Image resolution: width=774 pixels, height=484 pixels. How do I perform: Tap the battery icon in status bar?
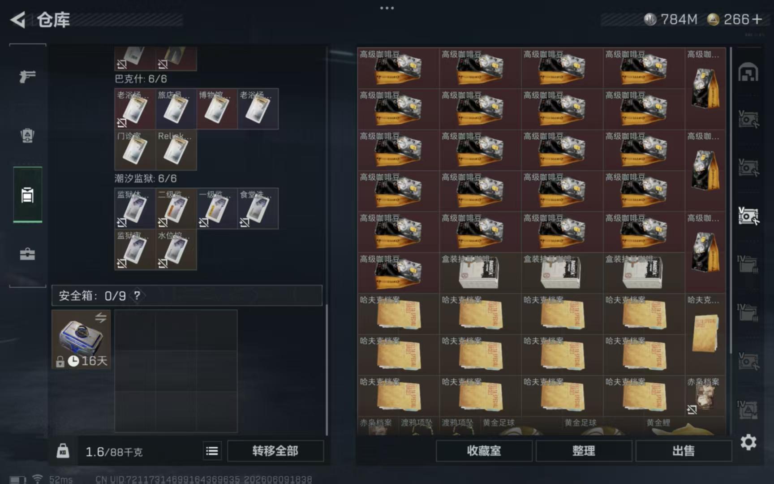[17, 480]
